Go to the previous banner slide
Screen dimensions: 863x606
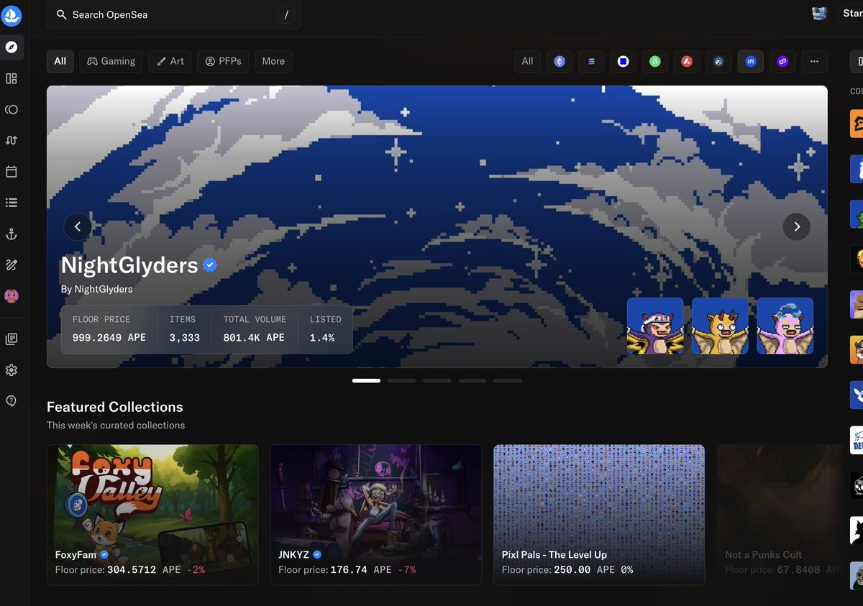click(78, 226)
